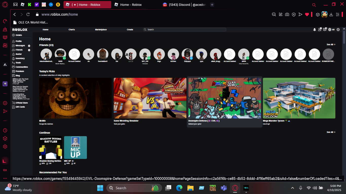
Task: Open Create in Roblox navigation
Action: point(130,30)
